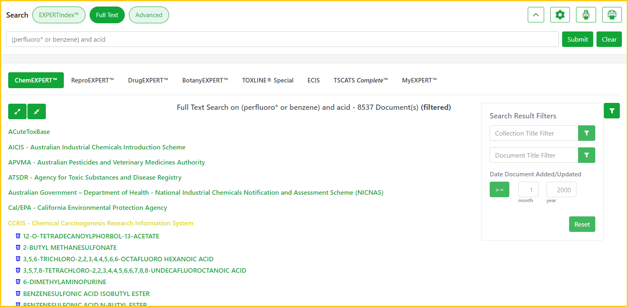Switch to the DrugEXPERT tab
Image resolution: width=628 pixels, height=307 pixels.
(x=148, y=80)
